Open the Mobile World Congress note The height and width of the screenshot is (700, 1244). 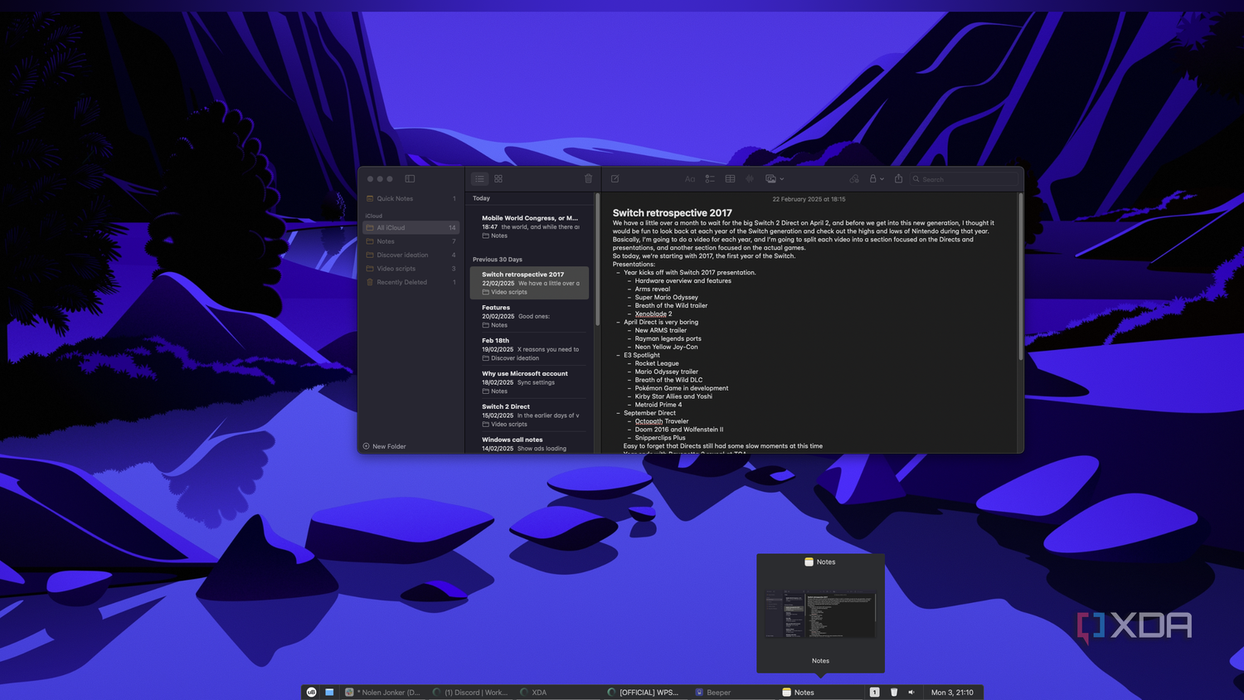530,226
